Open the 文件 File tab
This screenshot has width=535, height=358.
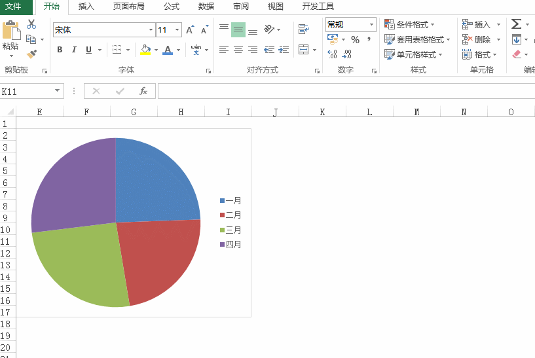13,7
